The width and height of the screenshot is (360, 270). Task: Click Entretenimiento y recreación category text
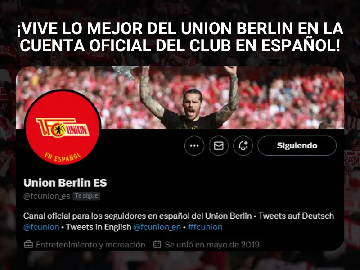click(91, 245)
